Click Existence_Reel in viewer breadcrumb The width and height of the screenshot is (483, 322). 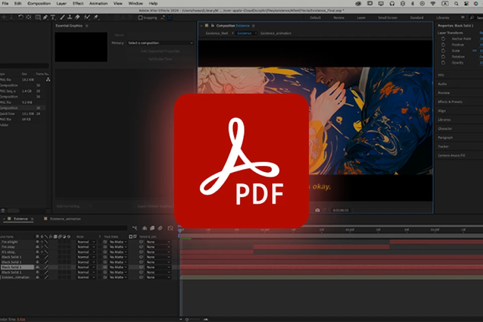point(217,33)
